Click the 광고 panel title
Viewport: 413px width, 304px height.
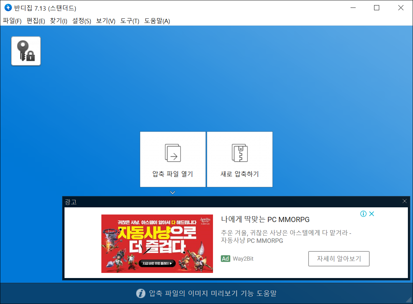click(x=71, y=202)
